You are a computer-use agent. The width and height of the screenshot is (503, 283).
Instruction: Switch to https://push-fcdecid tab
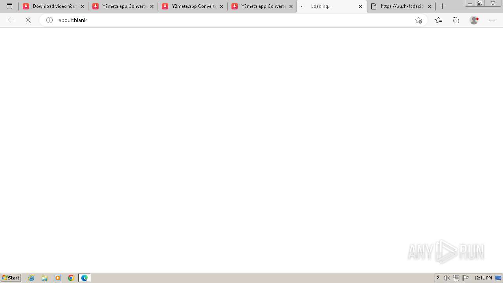coord(401,6)
